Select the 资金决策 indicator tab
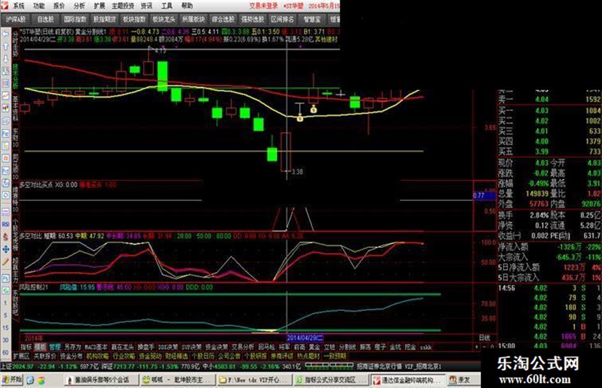This screenshot has height=388, width=602. [216, 347]
